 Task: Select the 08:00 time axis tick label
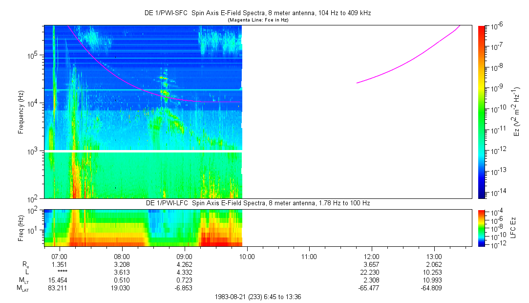tap(122, 256)
